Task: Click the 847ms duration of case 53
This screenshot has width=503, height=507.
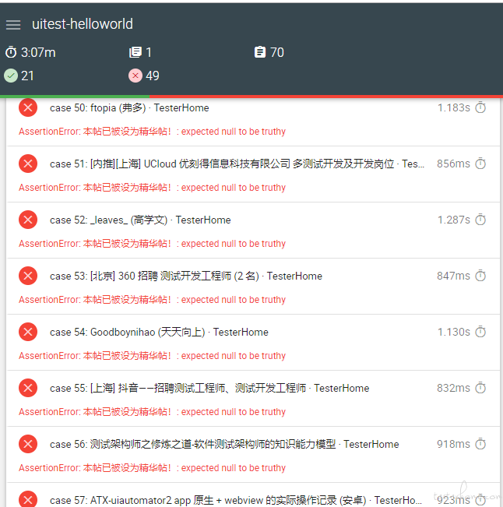Action: 453,276
